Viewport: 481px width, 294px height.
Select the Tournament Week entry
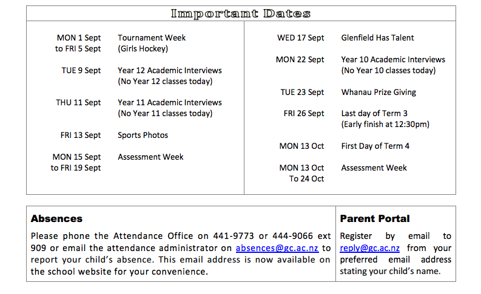click(152, 38)
